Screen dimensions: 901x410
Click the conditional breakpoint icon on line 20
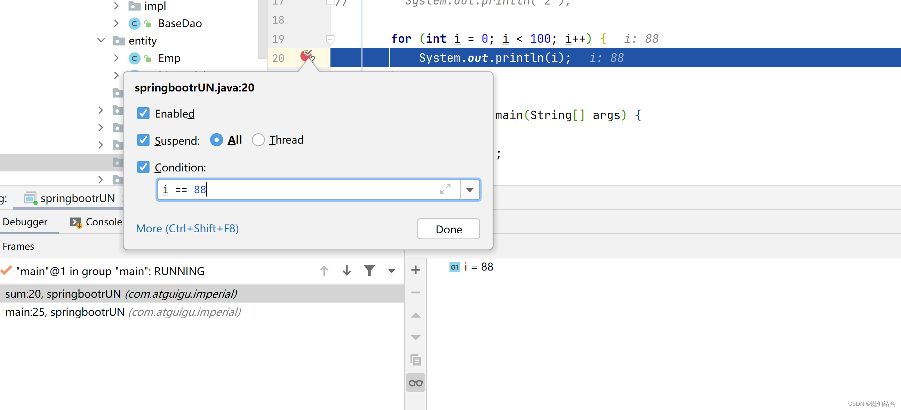coord(308,56)
